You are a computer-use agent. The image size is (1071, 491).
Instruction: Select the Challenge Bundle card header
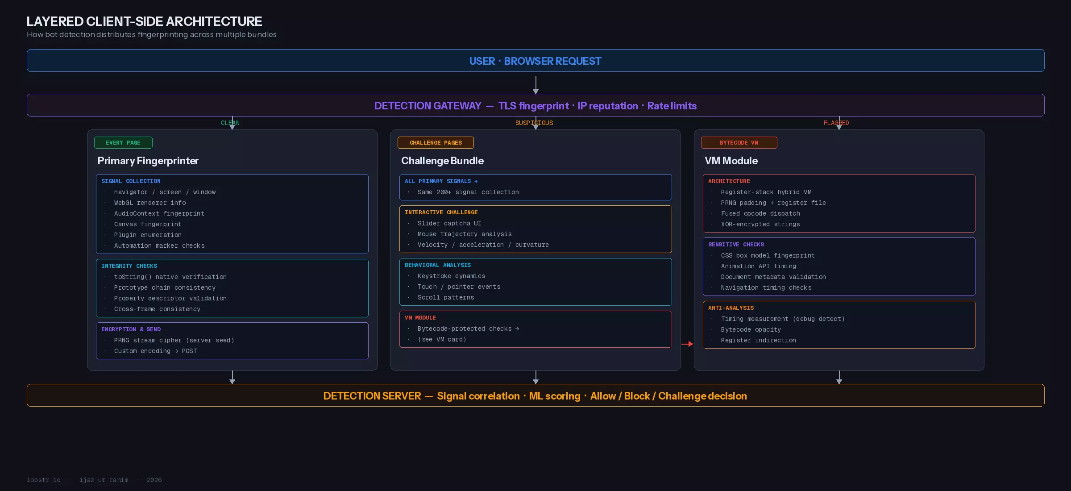[x=442, y=161]
